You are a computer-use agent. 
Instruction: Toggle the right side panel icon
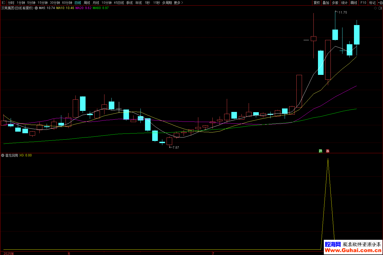[x=380, y=8]
